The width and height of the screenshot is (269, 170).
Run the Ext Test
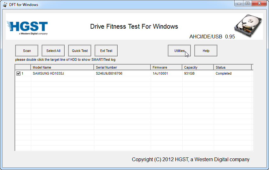coord(106,51)
